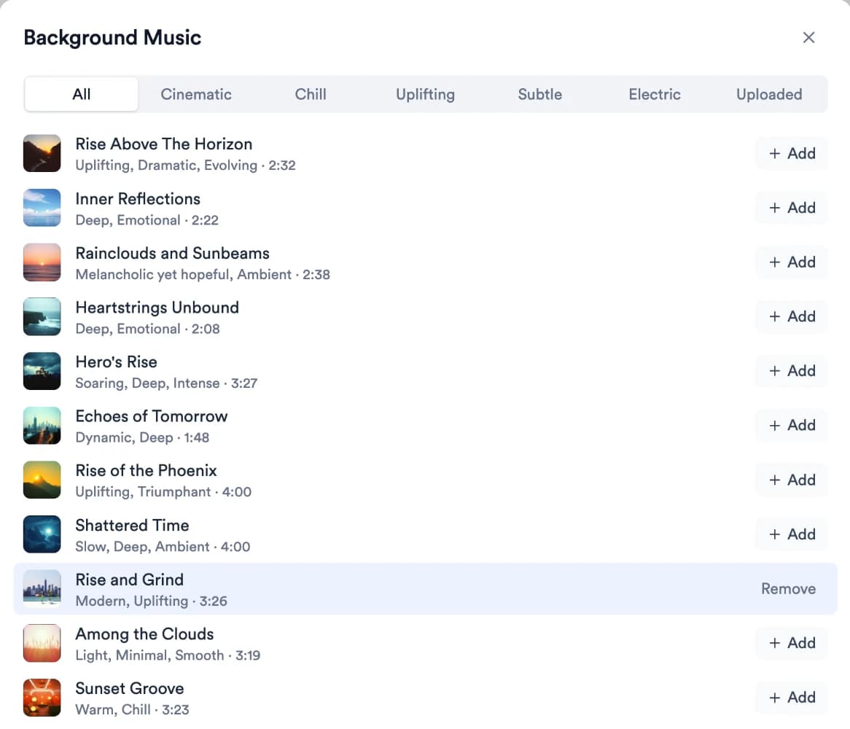Click 'Deep, Emotional · 2:08' description
The image size is (850, 729).
click(x=147, y=329)
